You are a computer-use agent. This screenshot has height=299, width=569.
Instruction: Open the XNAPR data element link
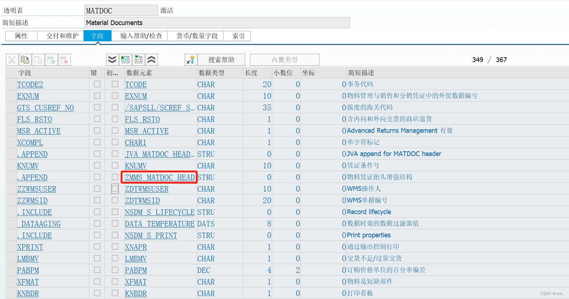[x=136, y=247]
